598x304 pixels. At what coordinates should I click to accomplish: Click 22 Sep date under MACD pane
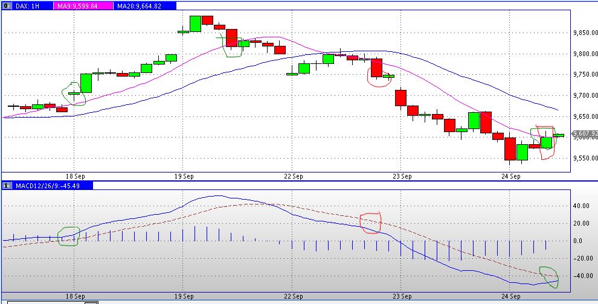coord(293,296)
